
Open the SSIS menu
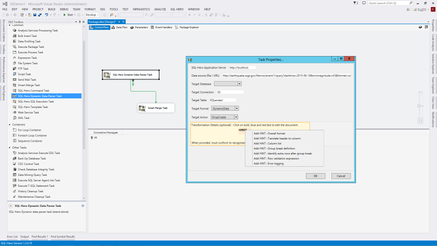[102, 9]
